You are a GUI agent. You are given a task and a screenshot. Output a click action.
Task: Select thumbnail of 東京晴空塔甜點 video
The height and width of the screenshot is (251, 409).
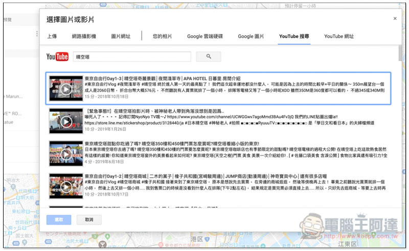tap(66, 154)
